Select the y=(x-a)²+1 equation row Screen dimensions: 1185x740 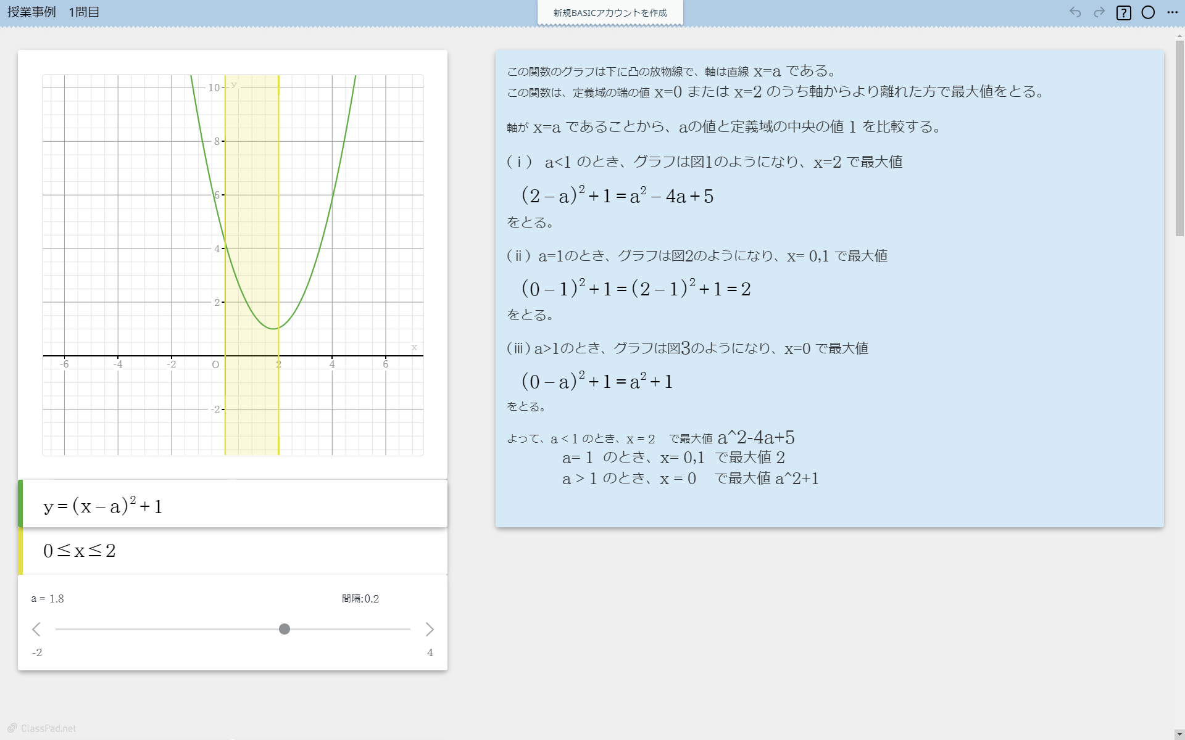click(233, 504)
